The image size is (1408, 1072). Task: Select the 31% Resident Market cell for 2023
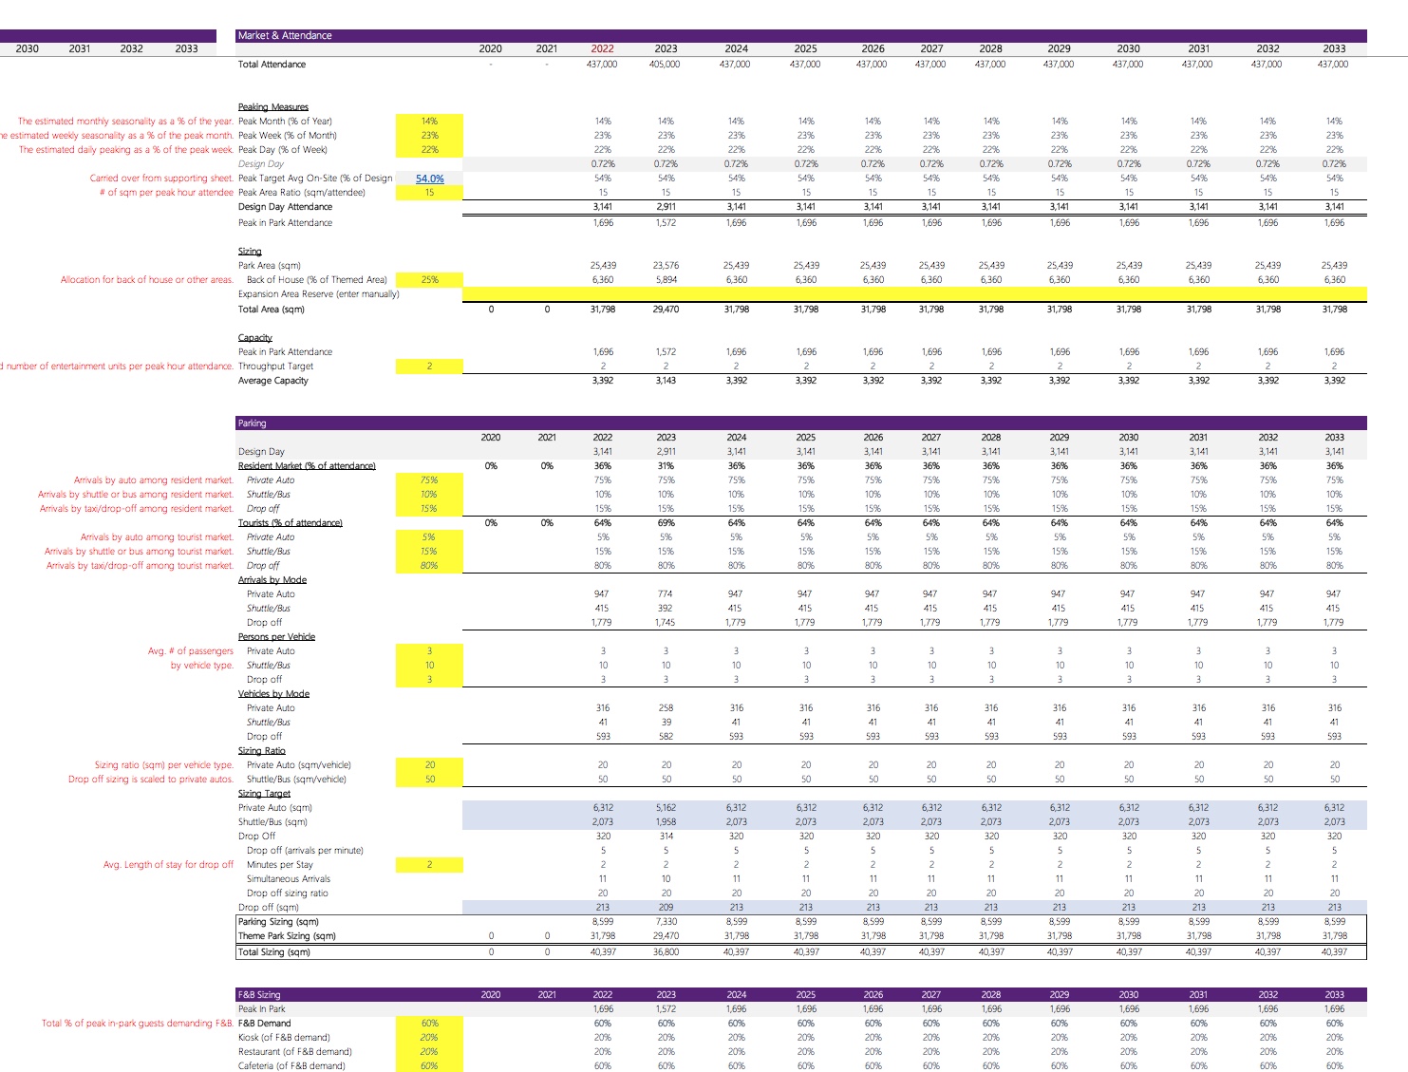666,466
